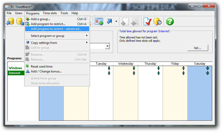Click the database export arrow toolbar icon
Image resolution: width=222 pixels, height=132 pixels.
pos(20,22)
